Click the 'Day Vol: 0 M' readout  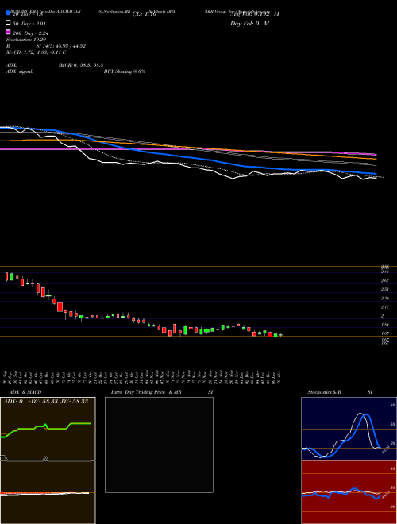249,23
